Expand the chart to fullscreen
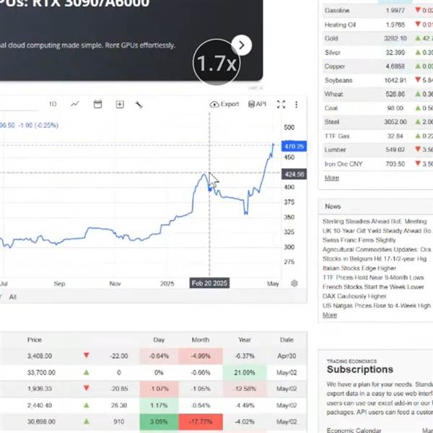433x433 pixels. [x=281, y=105]
